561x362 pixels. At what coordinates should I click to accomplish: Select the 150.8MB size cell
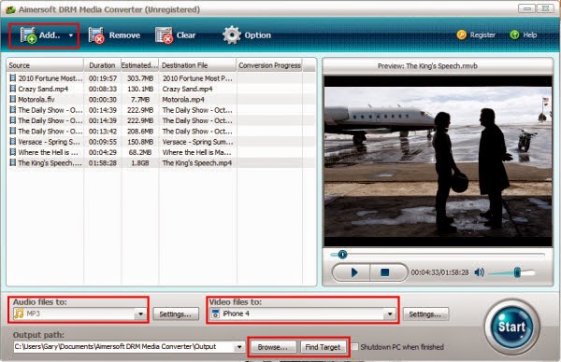(x=140, y=142)
